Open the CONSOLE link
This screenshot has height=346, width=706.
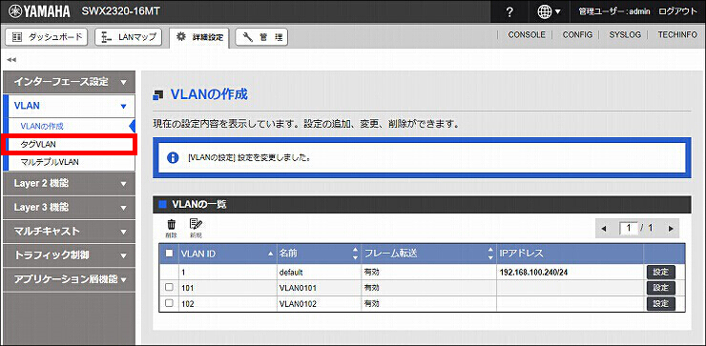527,34
